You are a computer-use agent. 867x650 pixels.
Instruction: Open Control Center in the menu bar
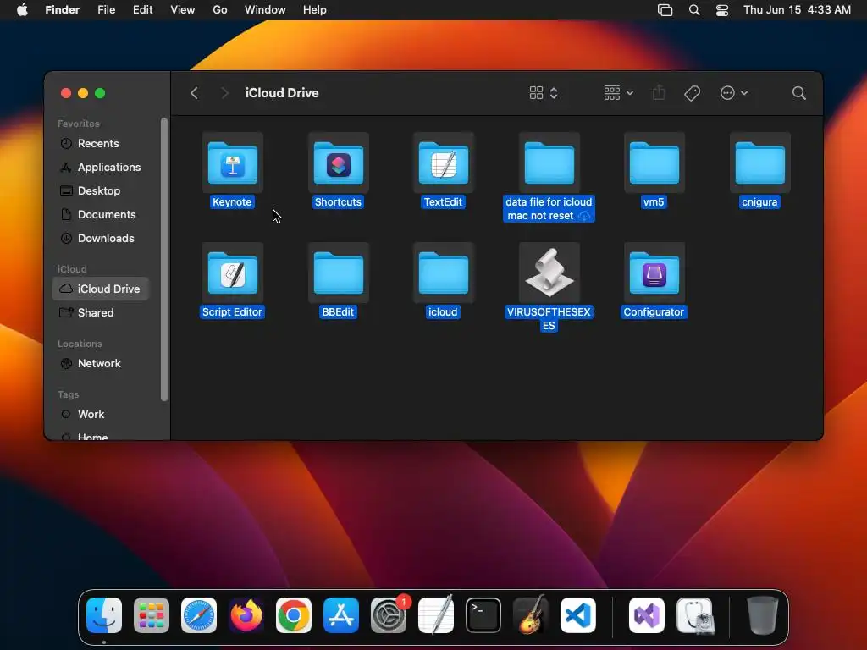pyautogui.click(x=722, y=10)
